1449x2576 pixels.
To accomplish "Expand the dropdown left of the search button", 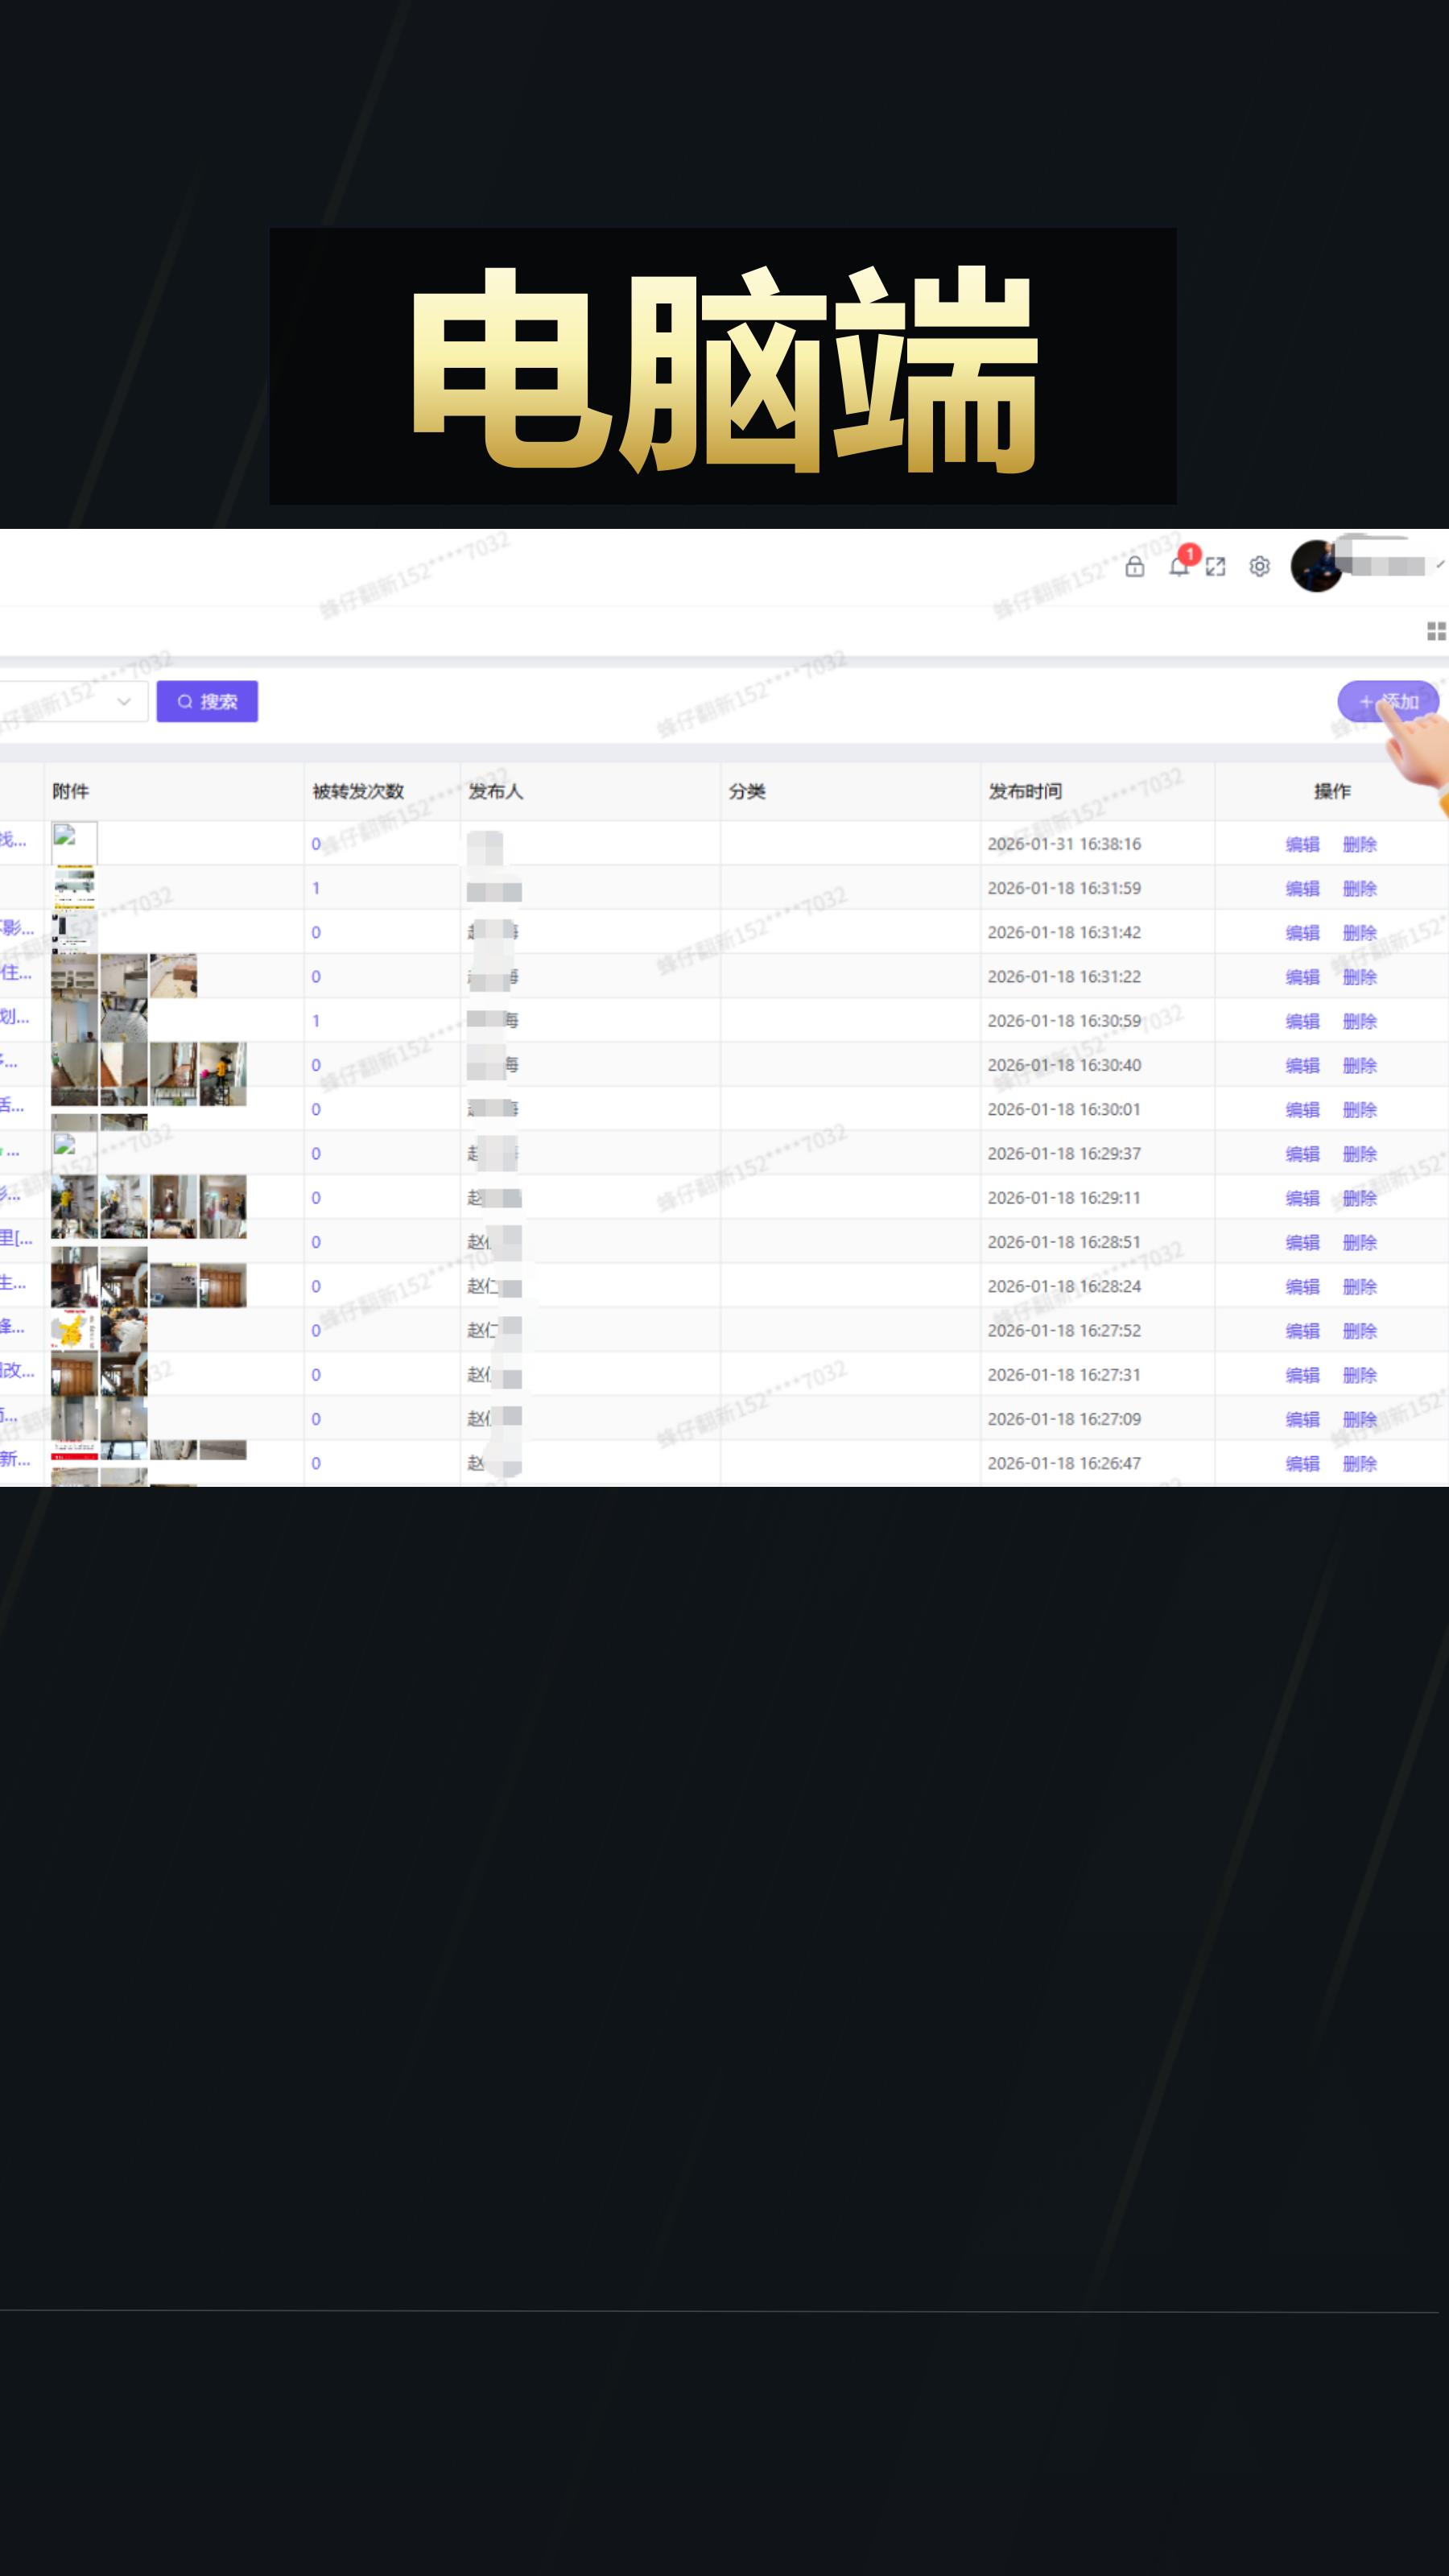I will click(x=123, y=702).
